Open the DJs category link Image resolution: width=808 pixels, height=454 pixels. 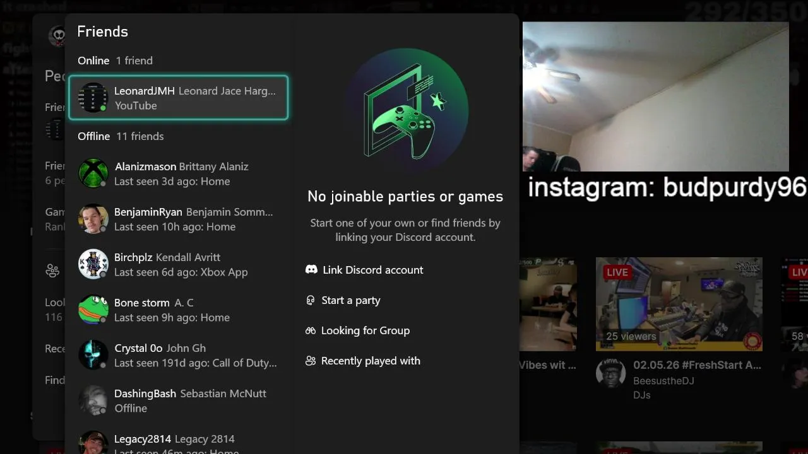point(641,395)
